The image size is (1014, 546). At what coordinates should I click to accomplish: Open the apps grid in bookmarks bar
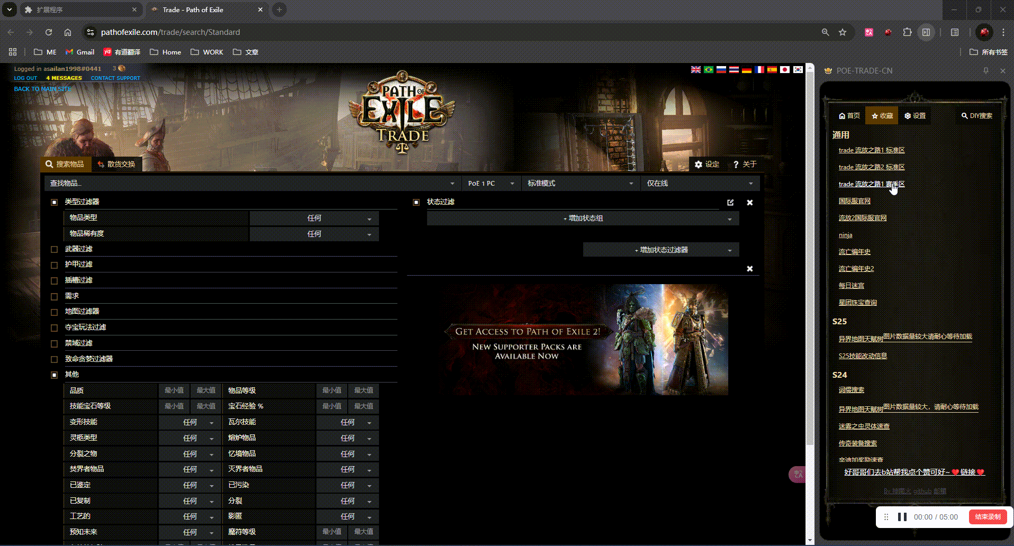13,52
